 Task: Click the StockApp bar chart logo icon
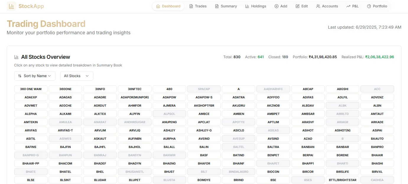click(x=12, y=6)
